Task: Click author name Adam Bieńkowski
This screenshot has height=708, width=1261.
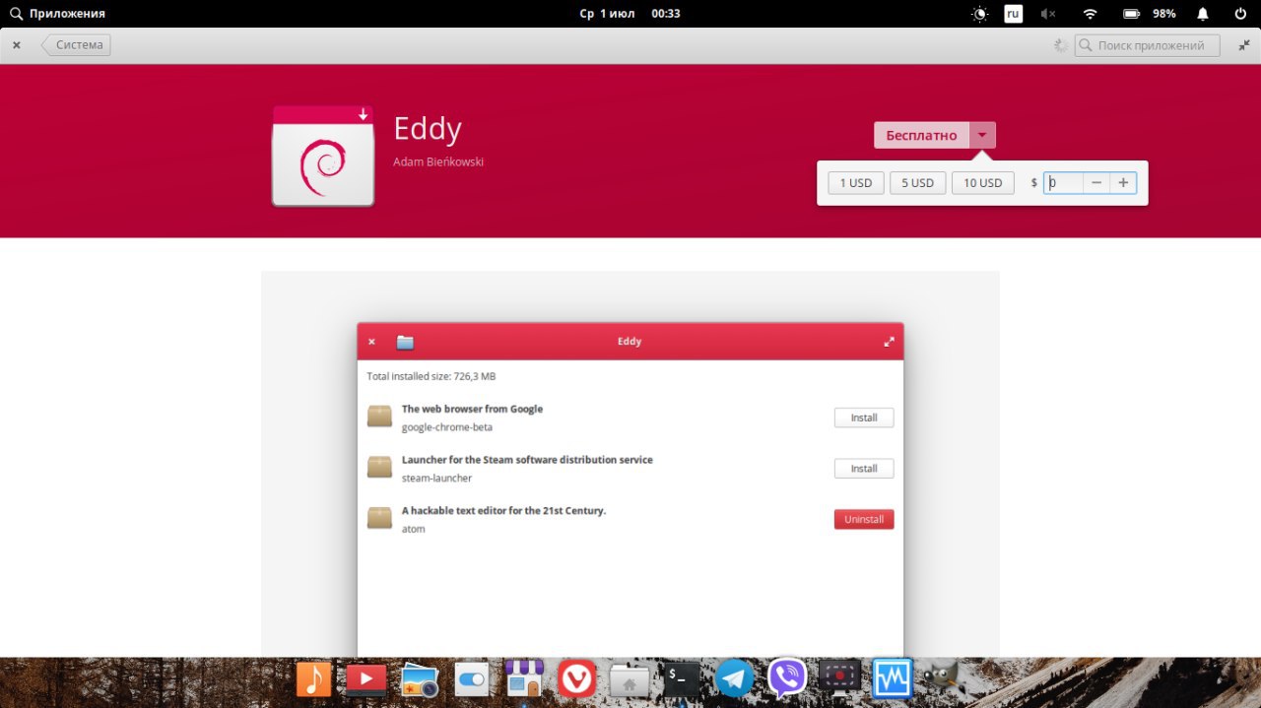Action: pos(438,162)
